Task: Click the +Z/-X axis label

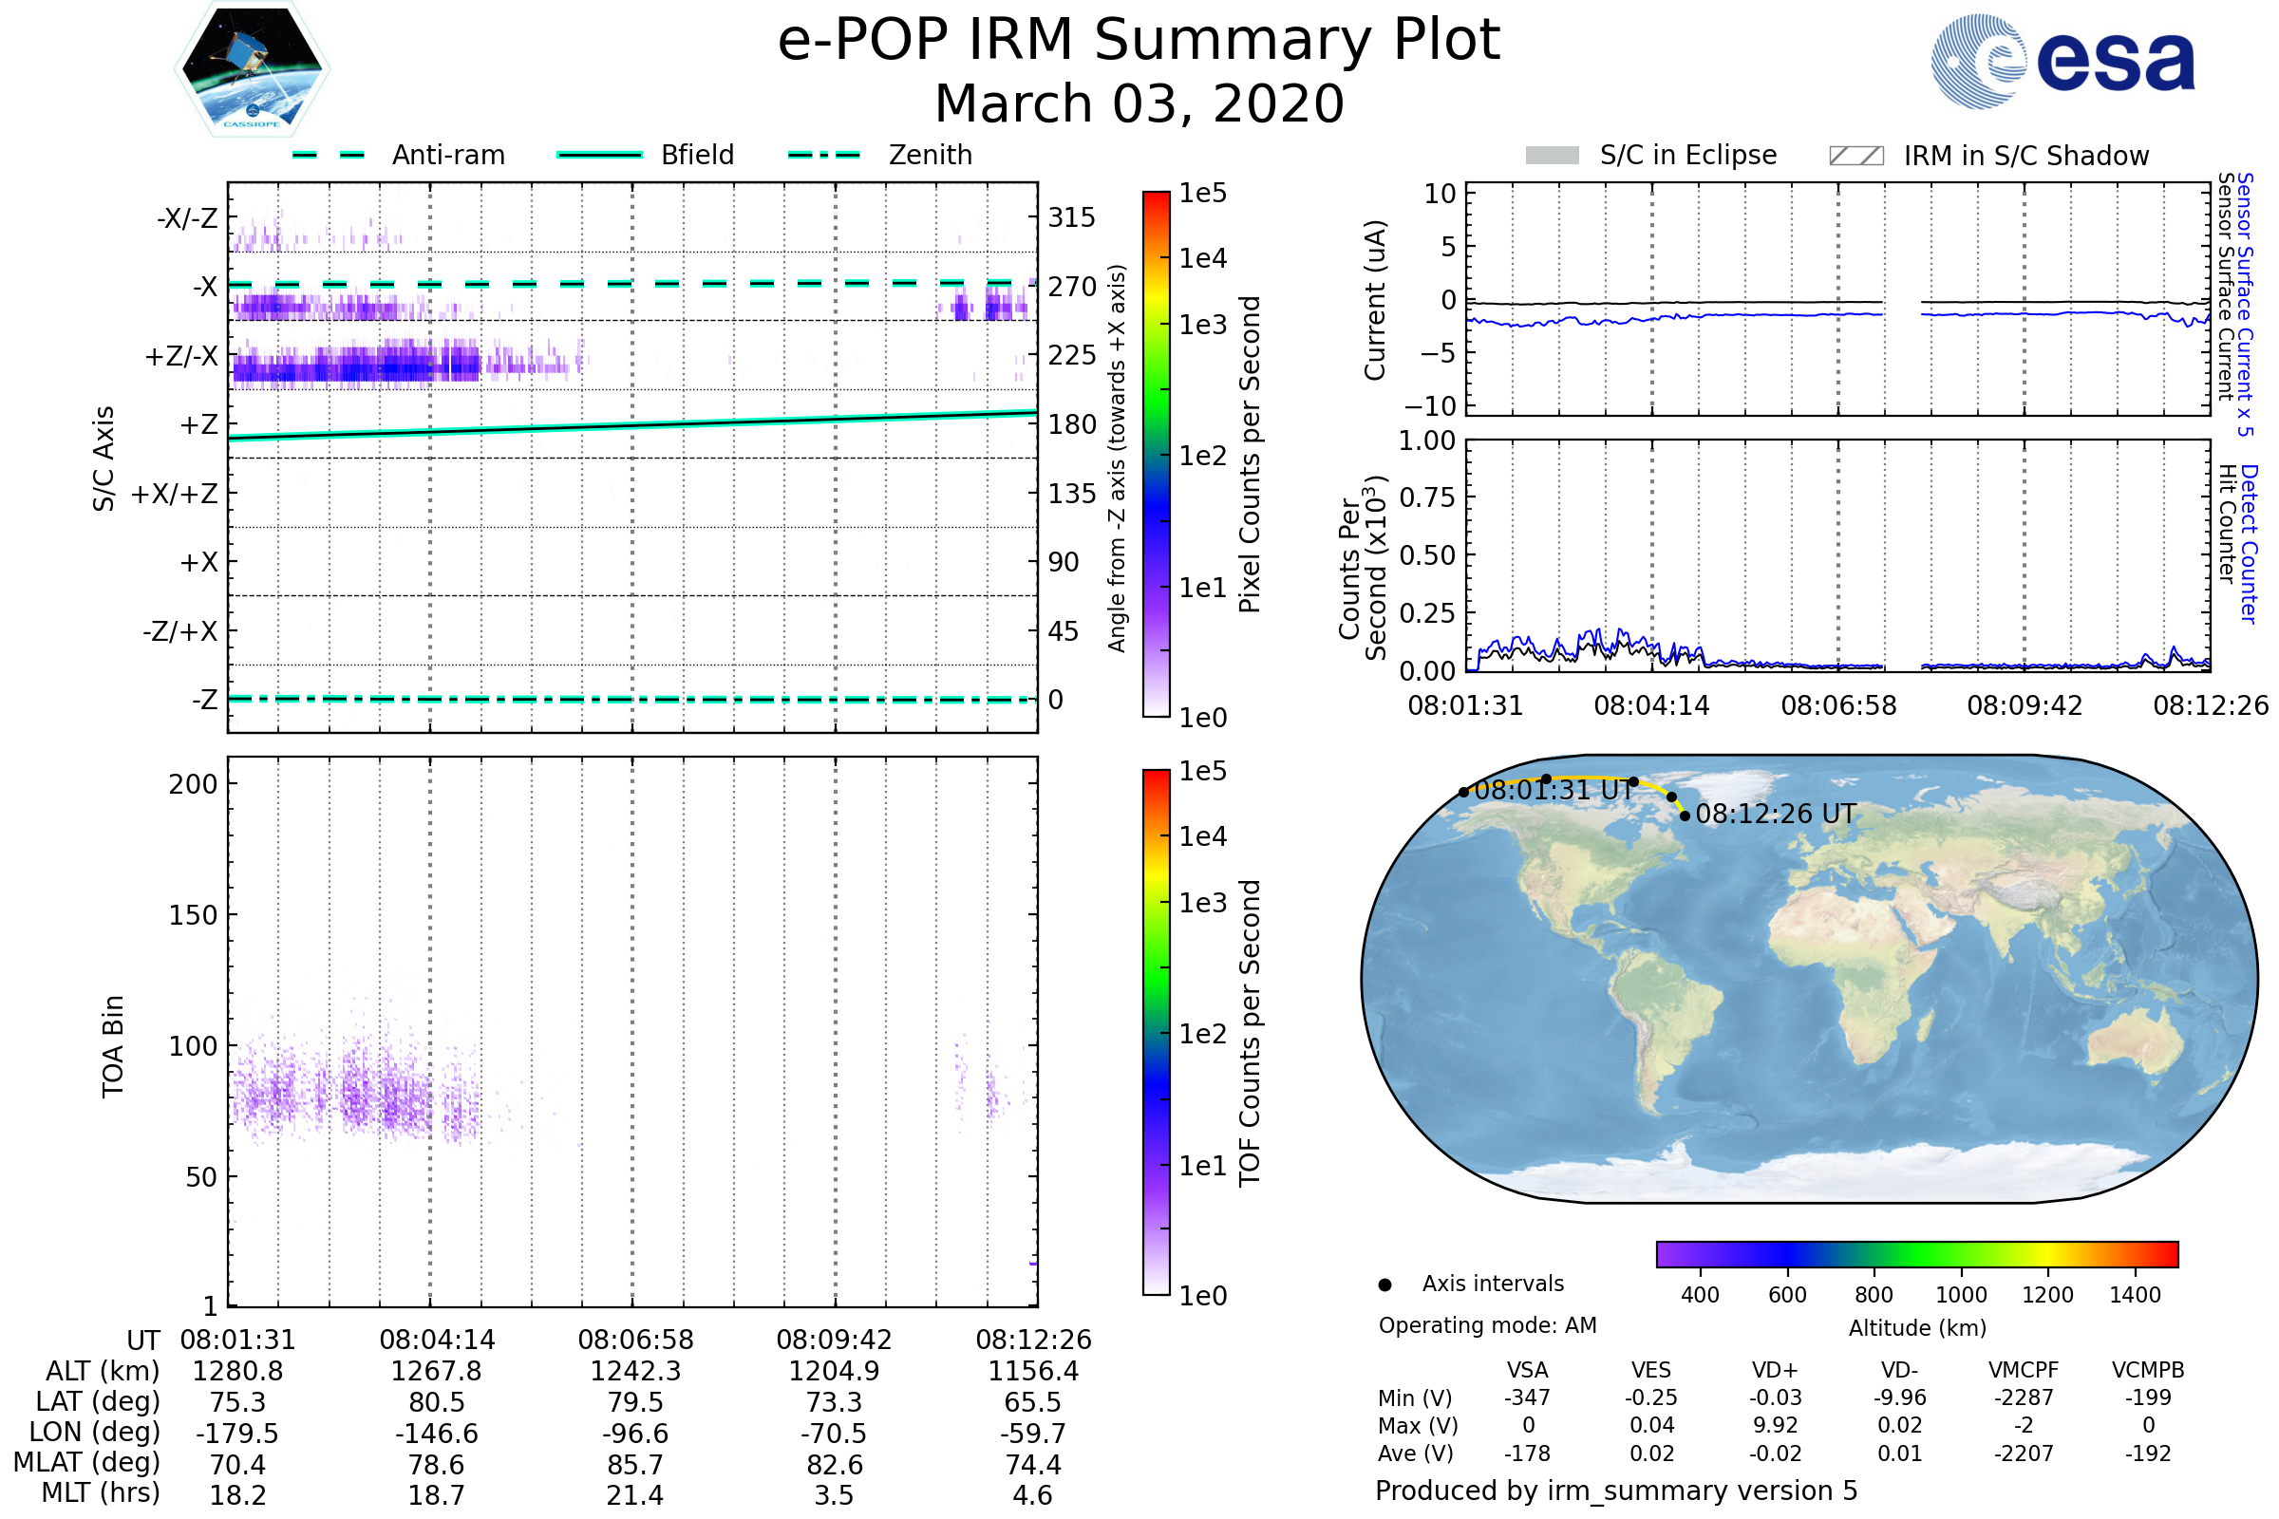Action: pos(181,357)
